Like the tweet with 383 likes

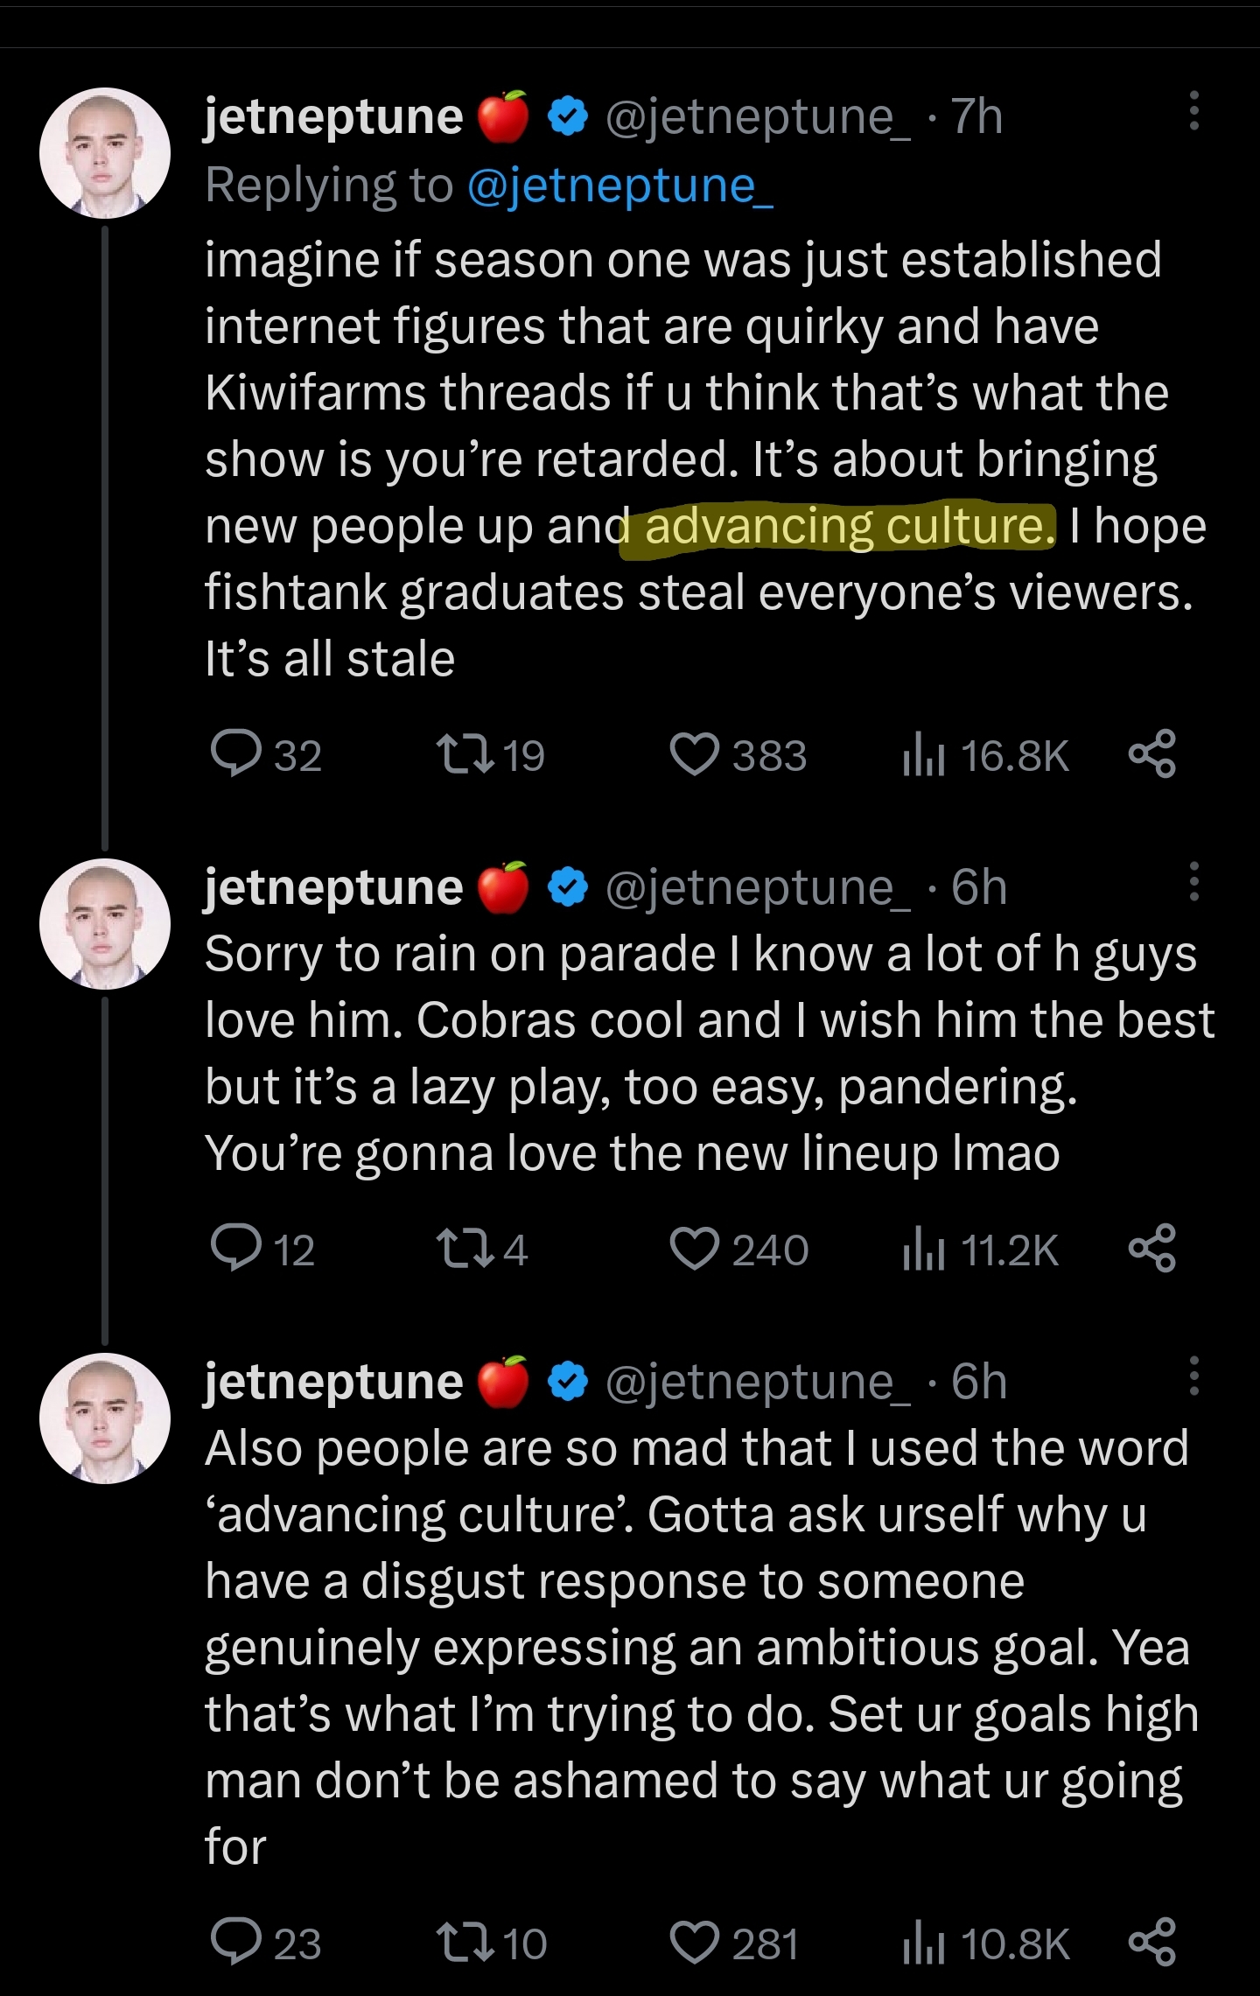click(695, 754)
